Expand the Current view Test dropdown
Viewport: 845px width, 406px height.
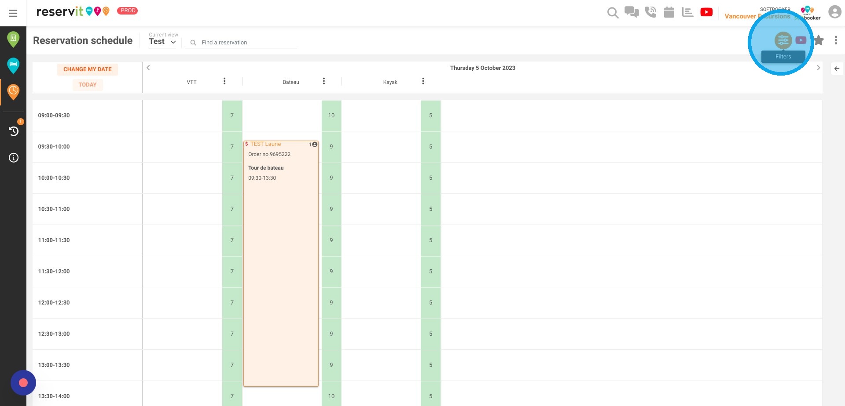coord(162,42)
